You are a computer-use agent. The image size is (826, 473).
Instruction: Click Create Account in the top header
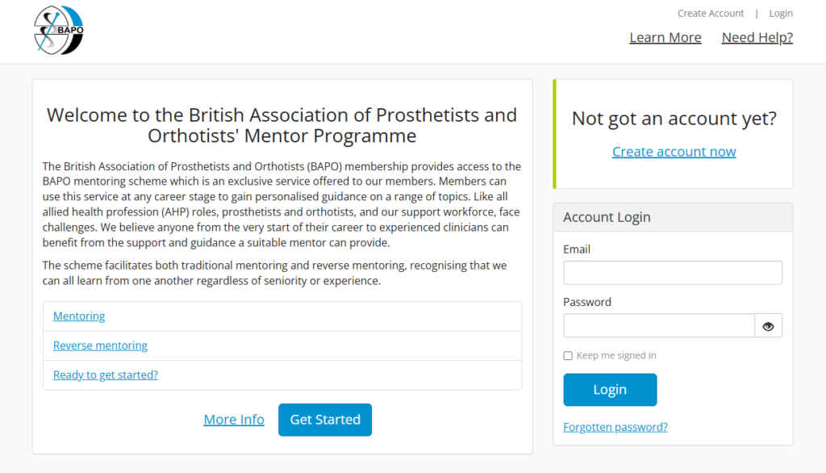coord(711,14)
